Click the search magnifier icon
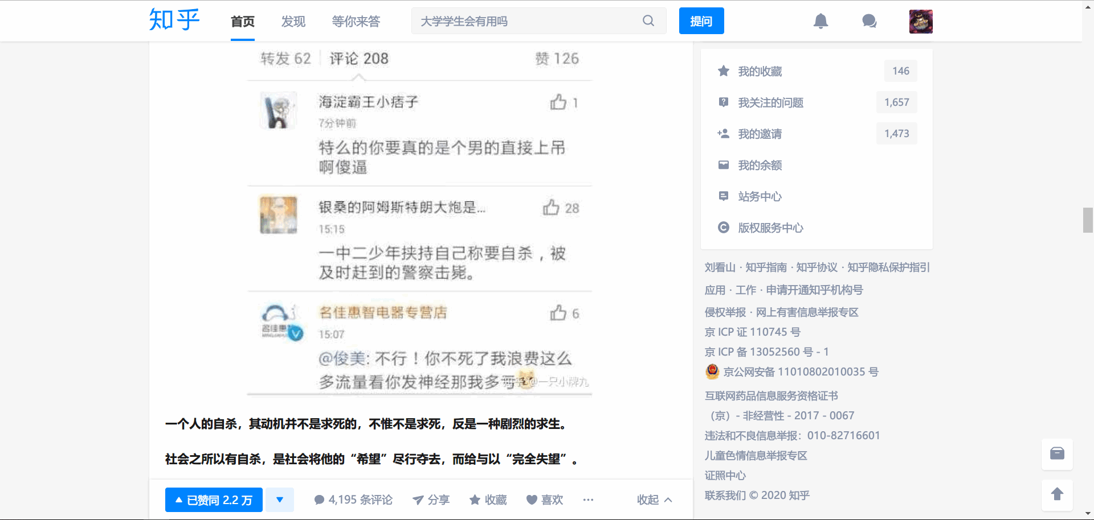This screenshot has height=520, width=1094. pos(648,21)
